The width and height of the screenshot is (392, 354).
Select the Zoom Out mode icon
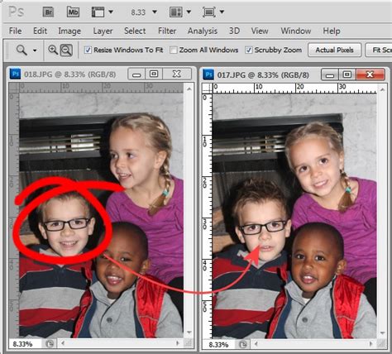(x=66, y=50)
